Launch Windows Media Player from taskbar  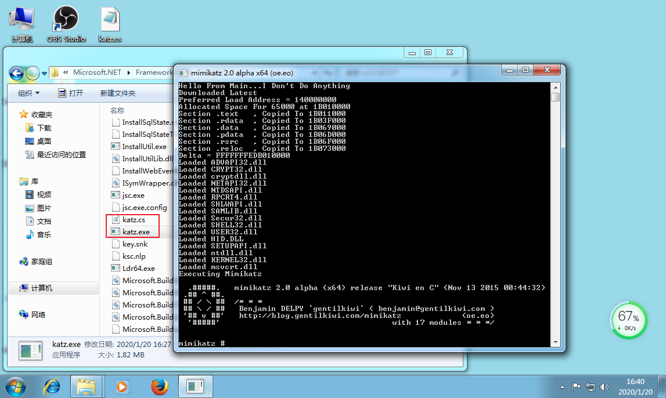(123, 386)
